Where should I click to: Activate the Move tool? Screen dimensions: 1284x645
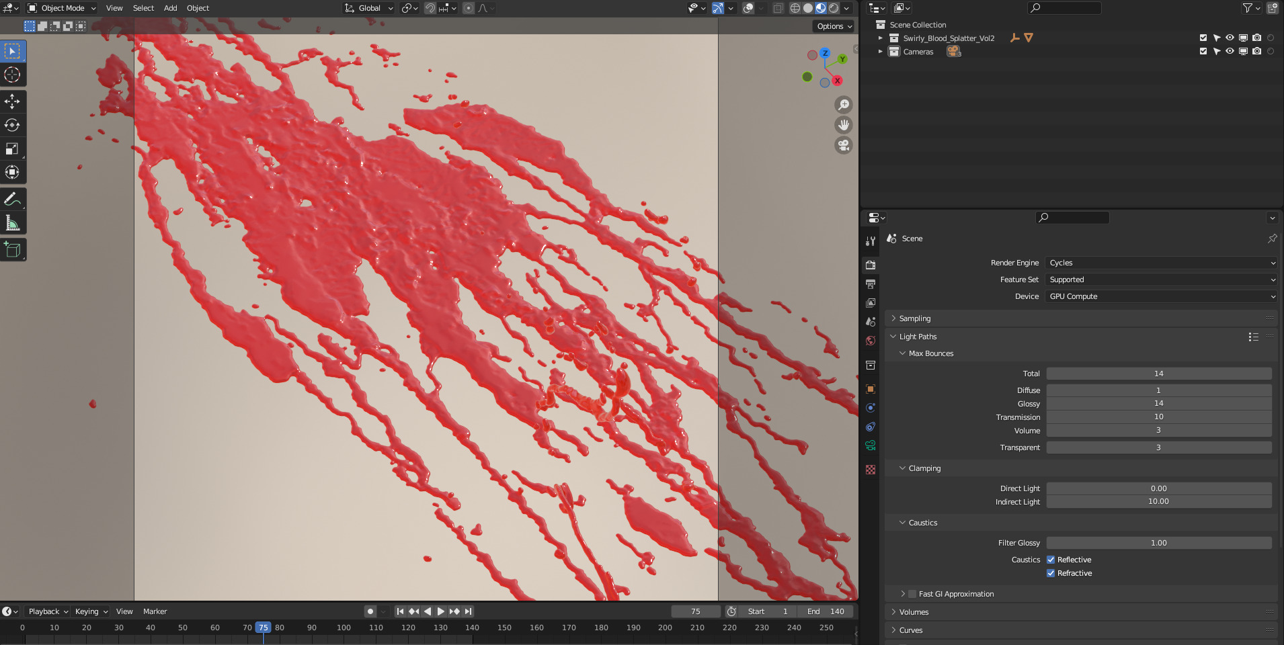point(13,101)
